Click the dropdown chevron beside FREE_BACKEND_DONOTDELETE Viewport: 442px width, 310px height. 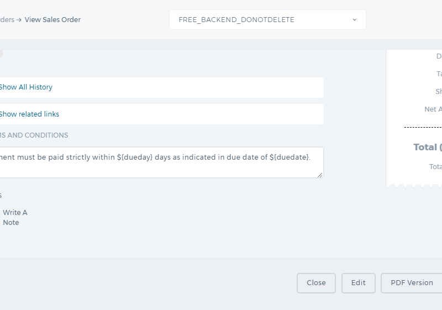pos(355,20)
